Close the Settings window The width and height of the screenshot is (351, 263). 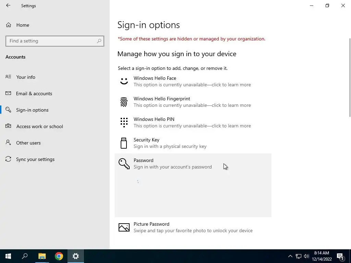tap(343, 5)
